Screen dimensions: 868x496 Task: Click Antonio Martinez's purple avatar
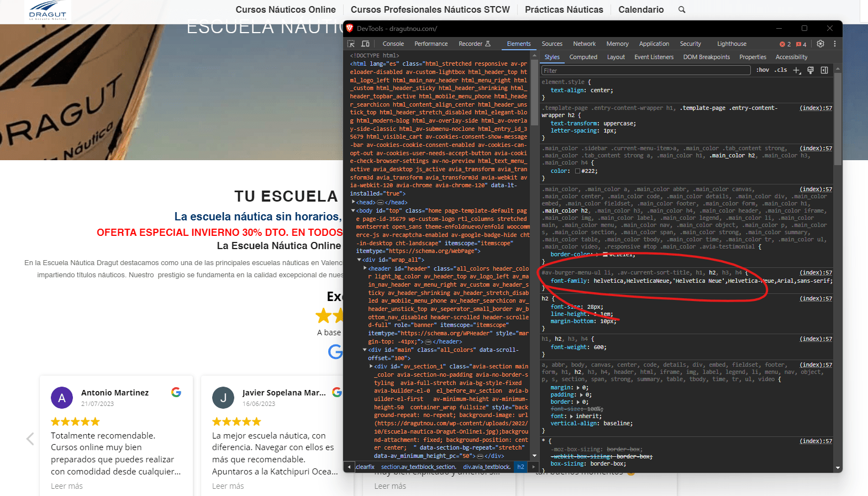coord(62,398)
